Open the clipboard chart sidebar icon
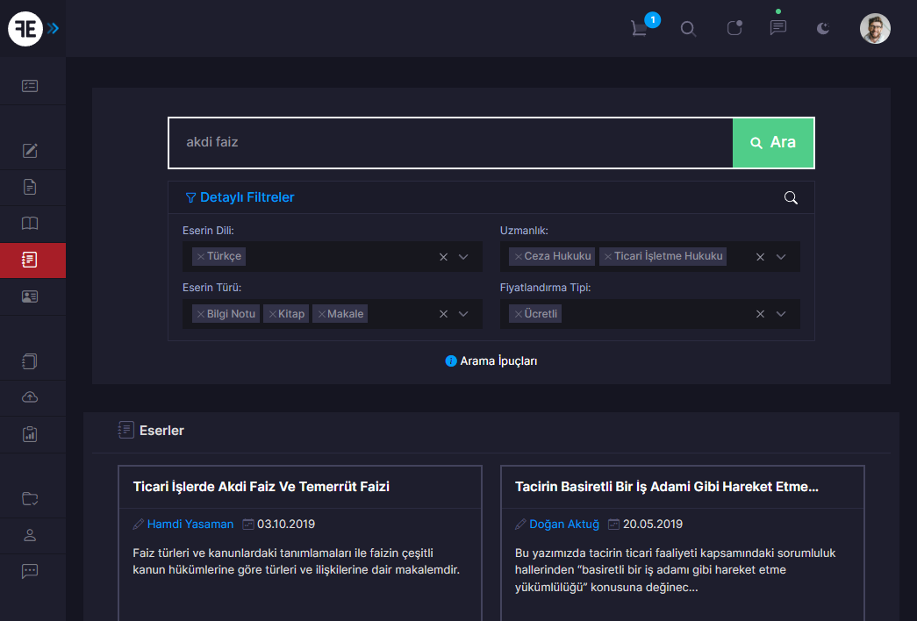The width and height of the screenshot is (917, 621). [x=30, y=433]
